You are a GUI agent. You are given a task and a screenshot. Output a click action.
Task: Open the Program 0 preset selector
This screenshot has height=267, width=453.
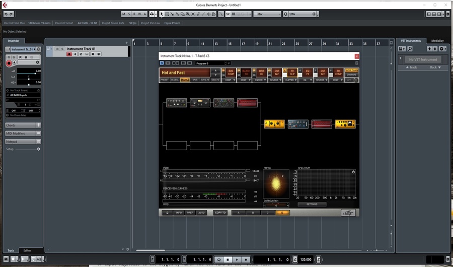coord(210,63)
